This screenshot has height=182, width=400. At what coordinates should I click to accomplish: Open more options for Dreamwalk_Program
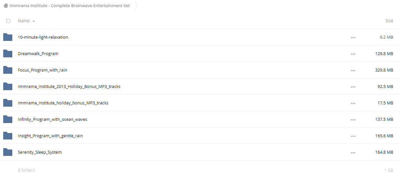[353, 54]
